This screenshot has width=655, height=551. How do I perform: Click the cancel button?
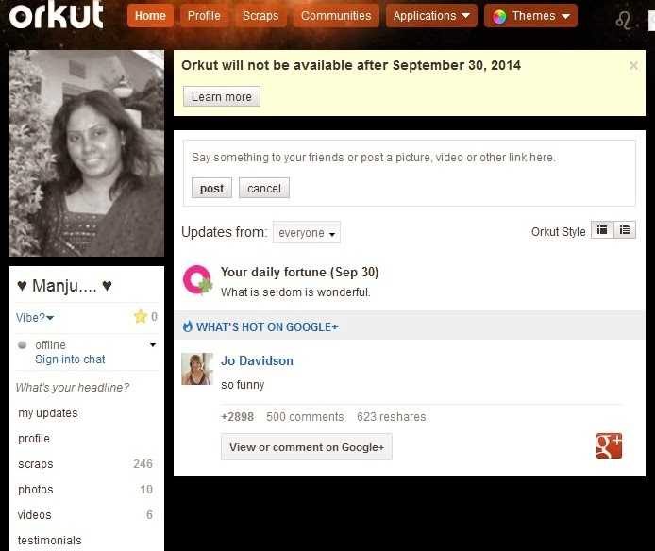(264, 188)
